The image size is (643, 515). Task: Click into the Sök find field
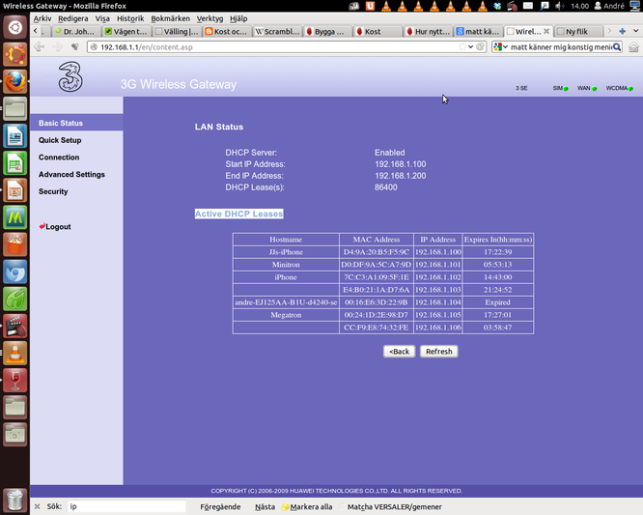(126, 507)
